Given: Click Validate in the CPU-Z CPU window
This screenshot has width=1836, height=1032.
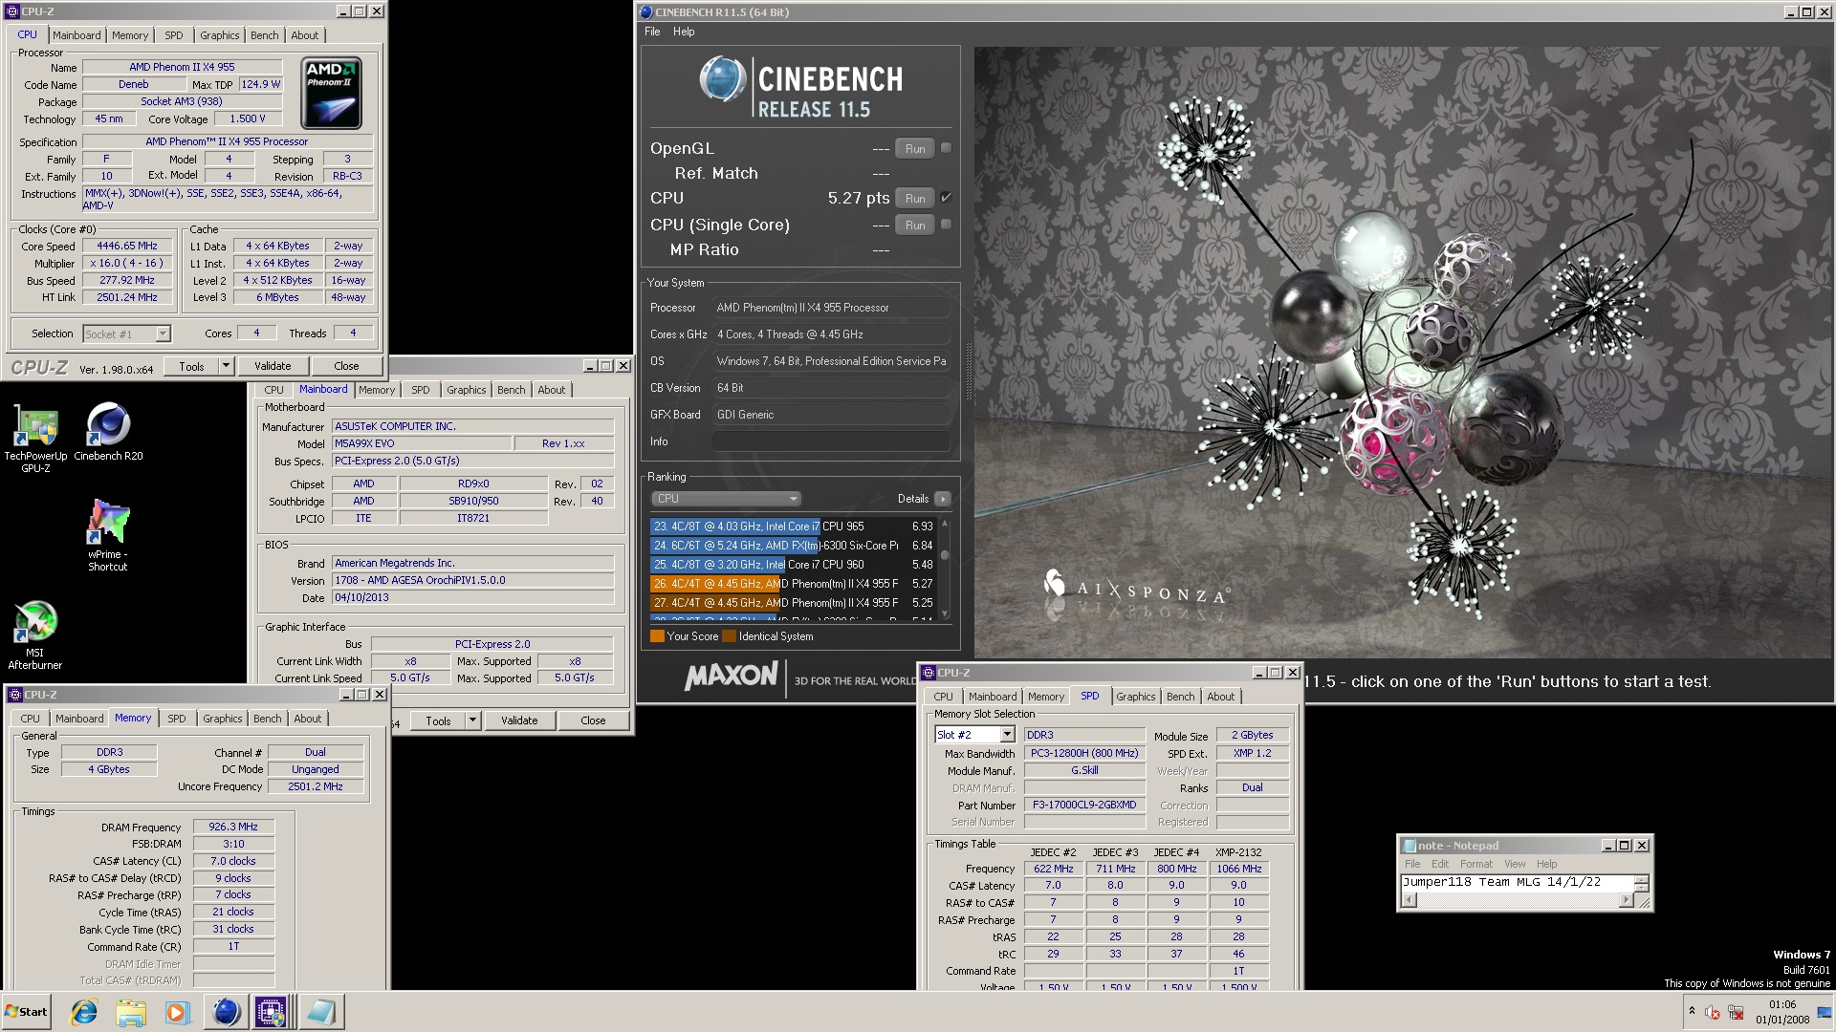Looking at the screenshot, I should pyautogui.click(x=273, y=366).
